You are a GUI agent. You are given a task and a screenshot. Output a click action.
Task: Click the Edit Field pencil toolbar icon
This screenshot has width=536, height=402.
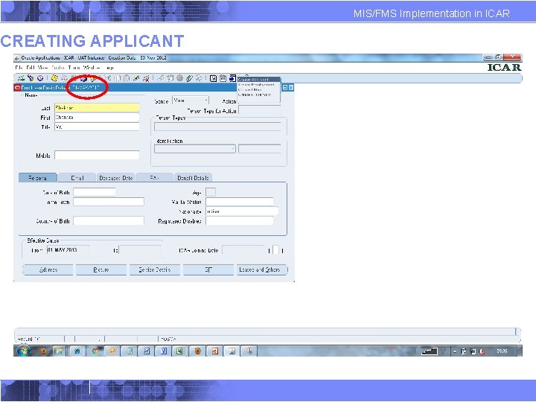coord(160,78)
